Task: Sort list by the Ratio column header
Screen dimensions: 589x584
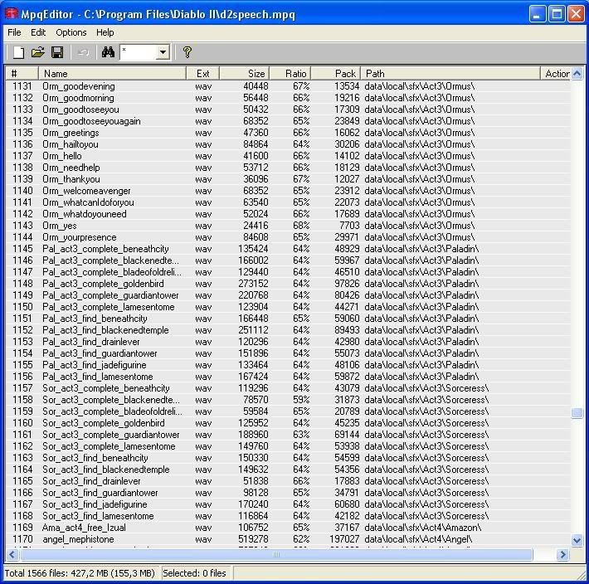Action: (290, 74)
